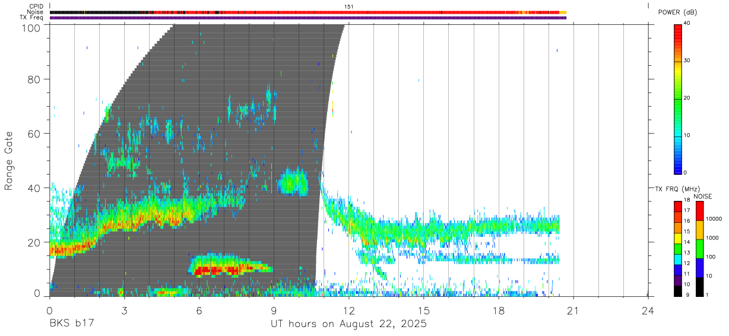Click the 'TX Freq' row label
The width and height of the screenshot is (729, 336).
31,17
